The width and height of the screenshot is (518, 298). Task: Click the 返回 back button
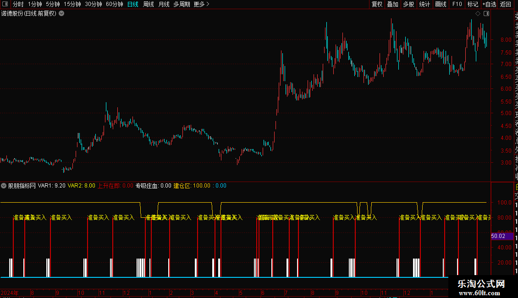click(x=506, y=4)
